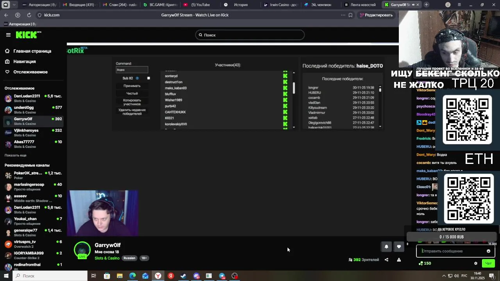500x281 pixels.
Task: Open generalqw77 channel
Action: [x=33, y=233]
